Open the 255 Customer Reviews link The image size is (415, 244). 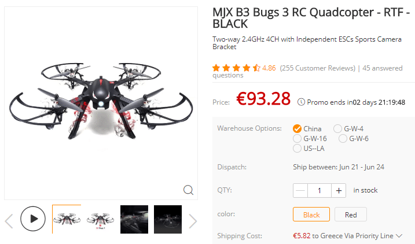coord(318,68)
